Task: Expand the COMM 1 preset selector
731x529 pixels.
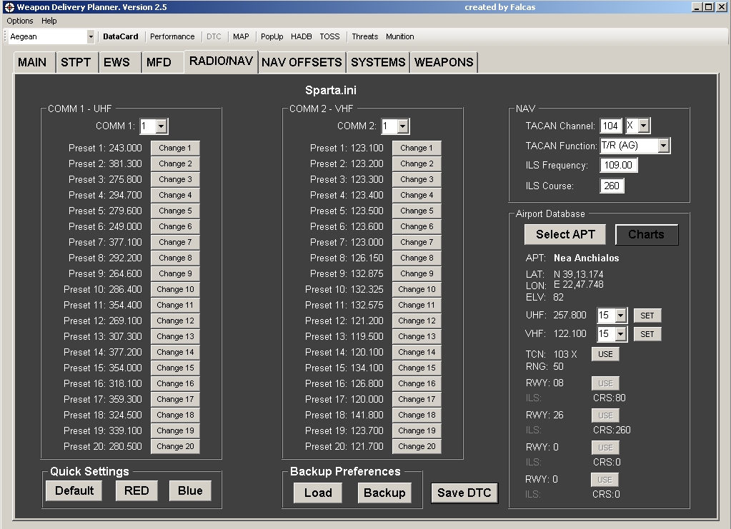Action: (x=161, y=126)
